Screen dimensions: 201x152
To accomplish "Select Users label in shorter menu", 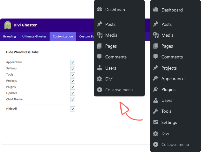I will click(x=111, y=68).
